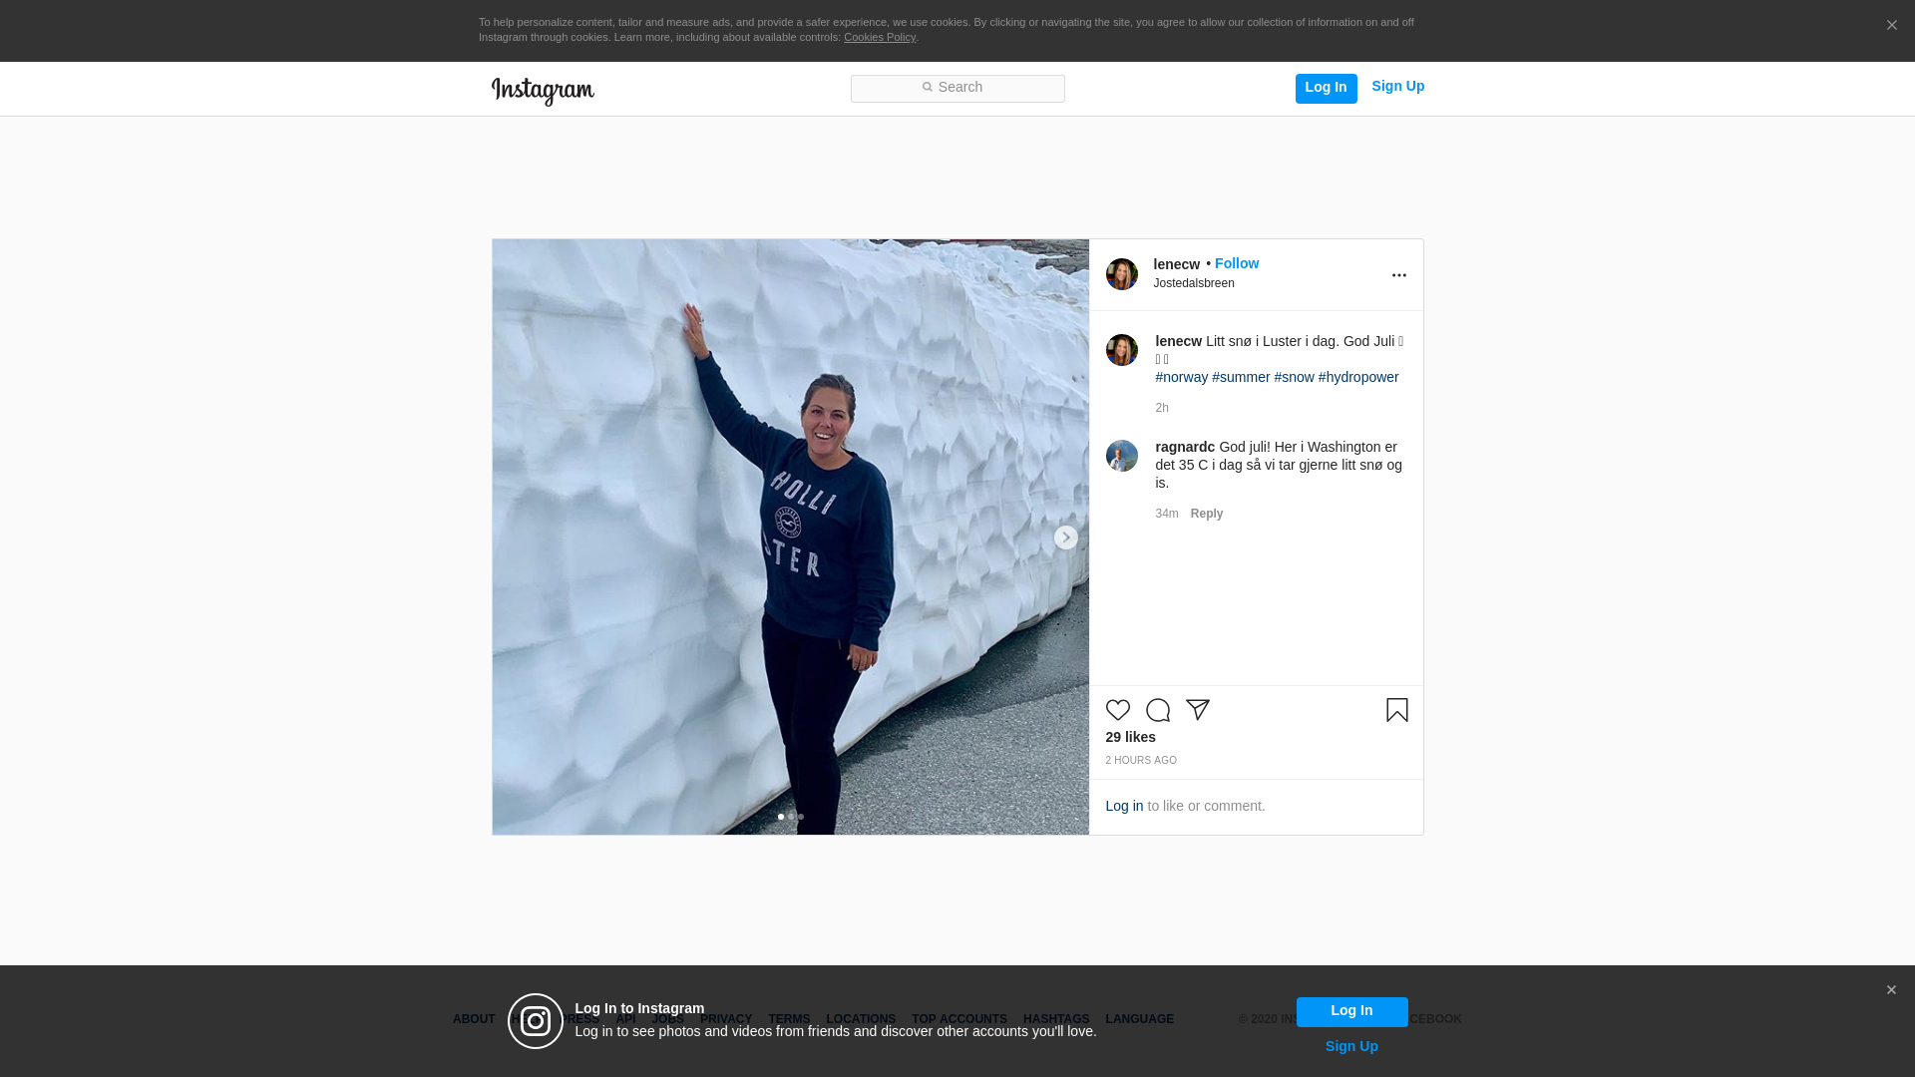This screenshot has width=1915, height=1077.
Task: Click the heart like icon
Action: [x=1117, y=710]
